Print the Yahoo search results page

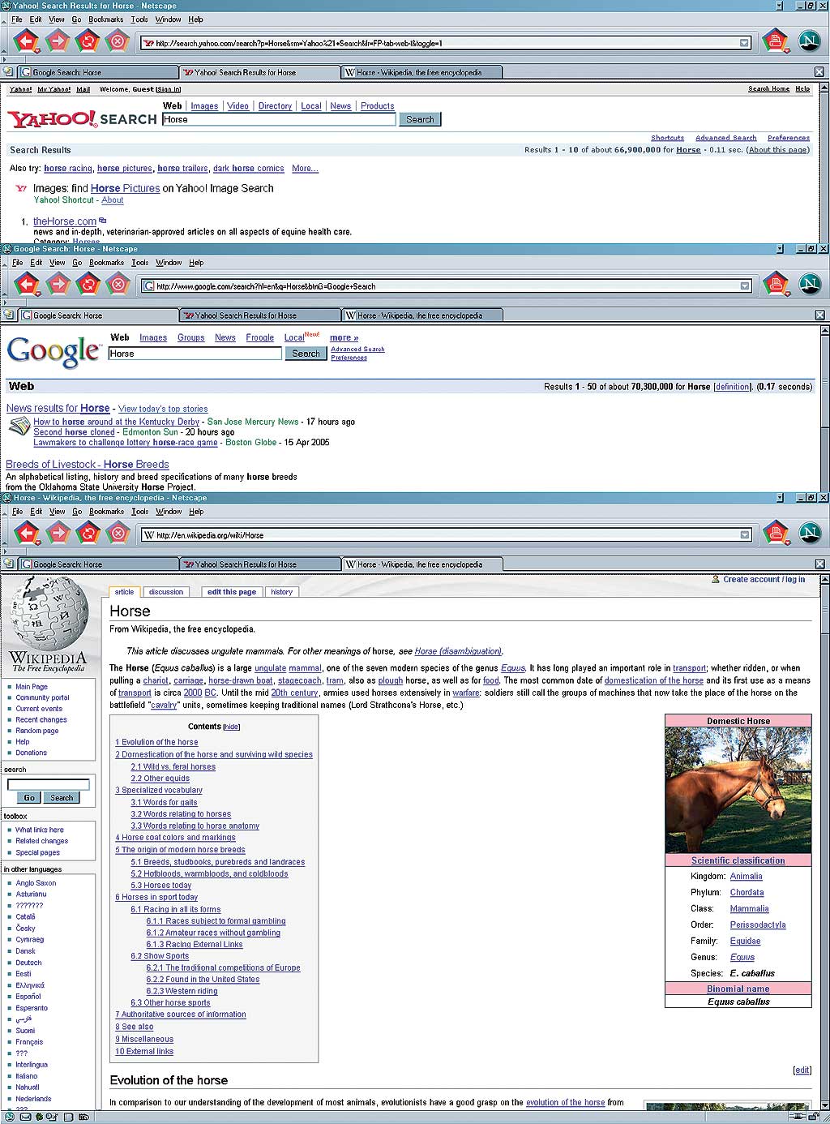coord(776,40)
